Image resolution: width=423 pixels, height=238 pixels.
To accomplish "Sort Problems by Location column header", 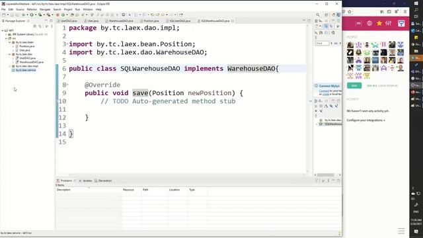I will (x=178, y=190).
